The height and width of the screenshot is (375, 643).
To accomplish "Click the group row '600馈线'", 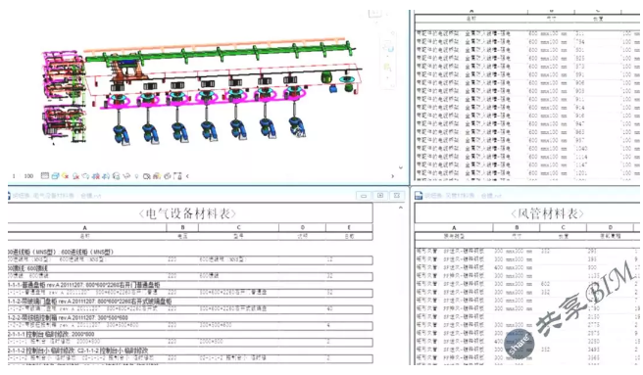I will pos(190,268).
